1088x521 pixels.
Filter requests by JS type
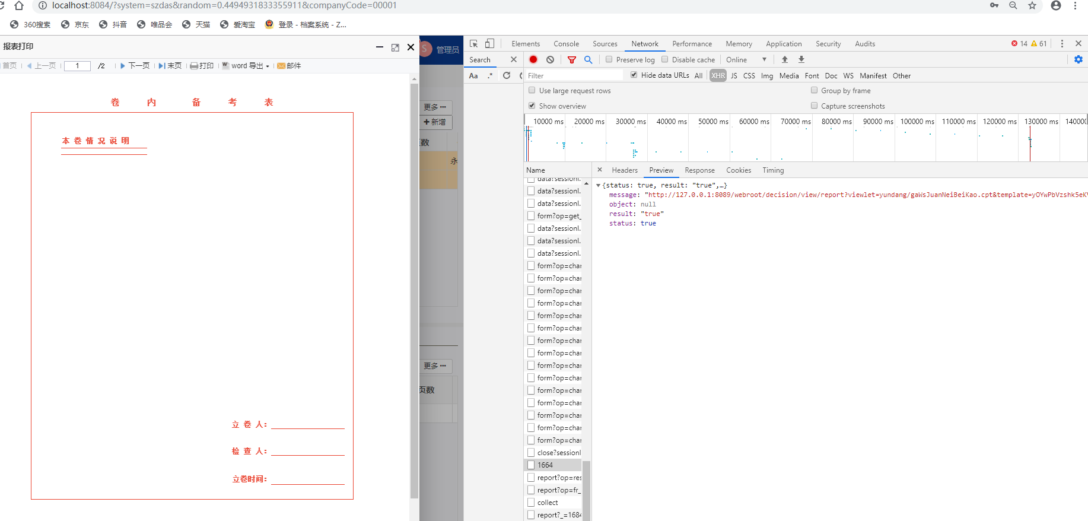734,76
